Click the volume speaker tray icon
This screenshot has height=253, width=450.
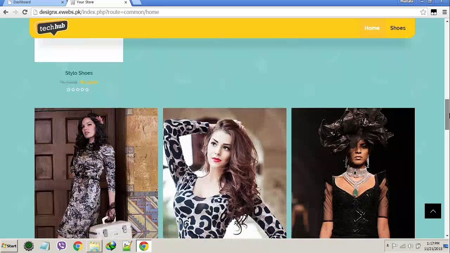tap(410, 246)
